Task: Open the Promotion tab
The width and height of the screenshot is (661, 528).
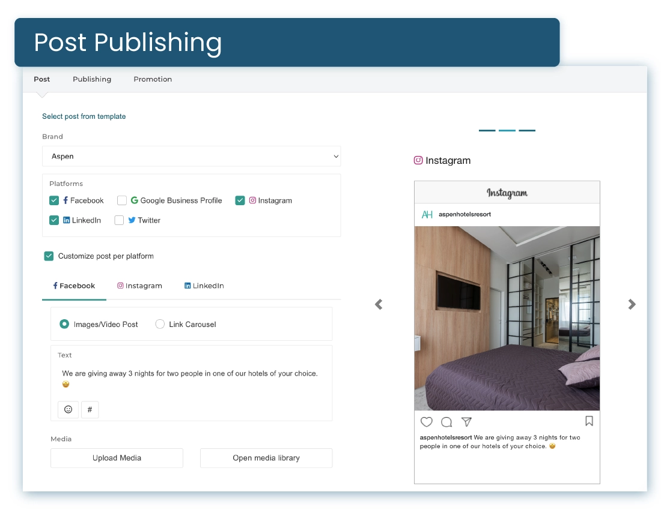Action: pos(153,79)
